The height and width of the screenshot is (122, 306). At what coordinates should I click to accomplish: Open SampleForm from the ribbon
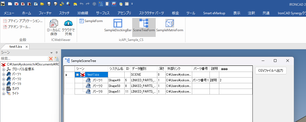(x=91, y=21)
